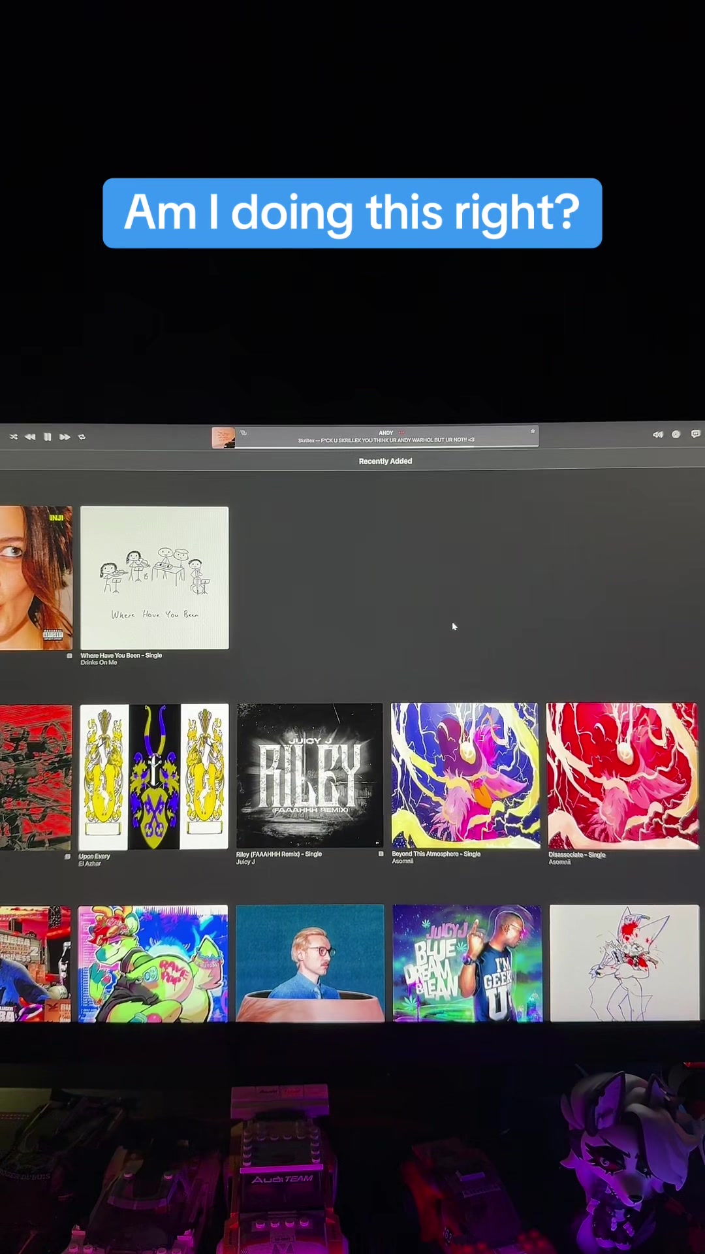The height and width of the screenshot is (1254, 705).
Task: Open the Where Have You Been album cover
Action: (155, 578)
